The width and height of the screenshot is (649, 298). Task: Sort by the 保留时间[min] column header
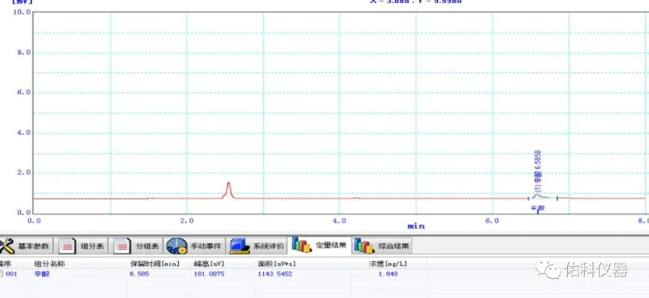tap(154, 264)
